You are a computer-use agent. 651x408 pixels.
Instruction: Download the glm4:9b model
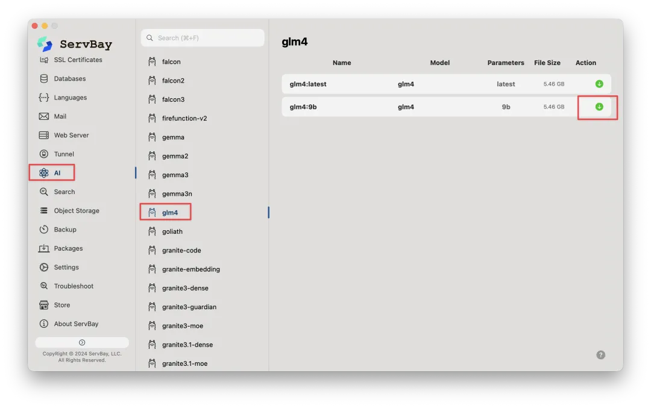click(x=599, y=107)
